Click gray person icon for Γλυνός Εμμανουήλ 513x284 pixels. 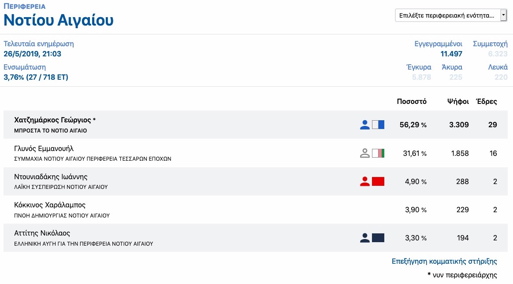(x=364, y=153)
